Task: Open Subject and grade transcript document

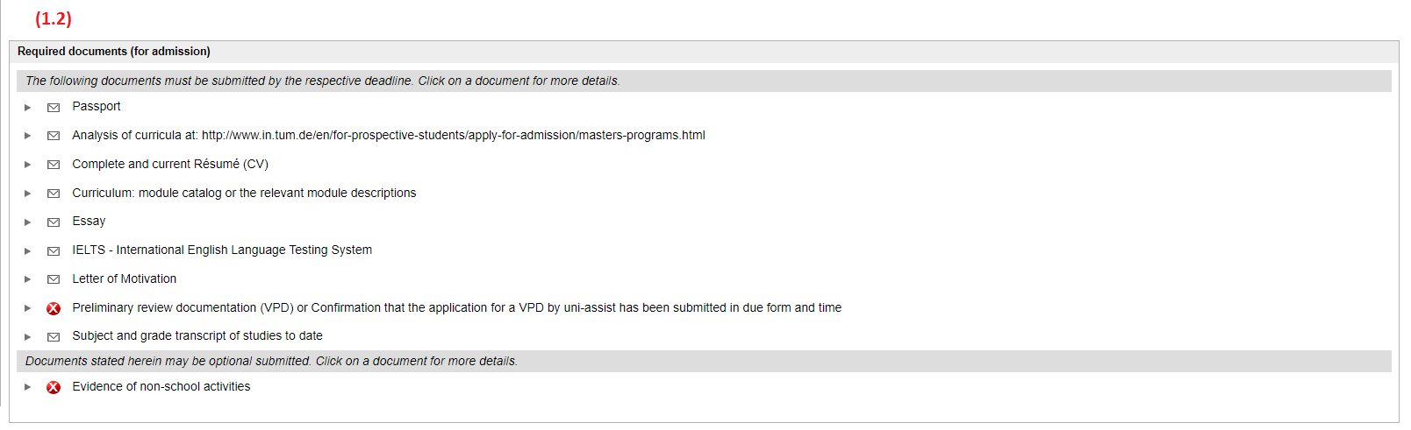Action: click(197, 335)
